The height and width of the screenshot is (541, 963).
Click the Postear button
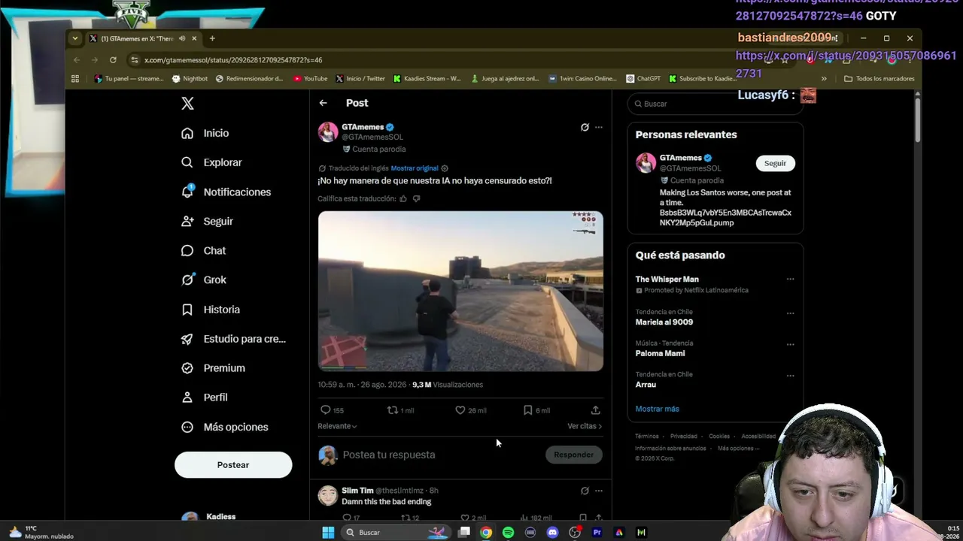(x=233, y=465)
